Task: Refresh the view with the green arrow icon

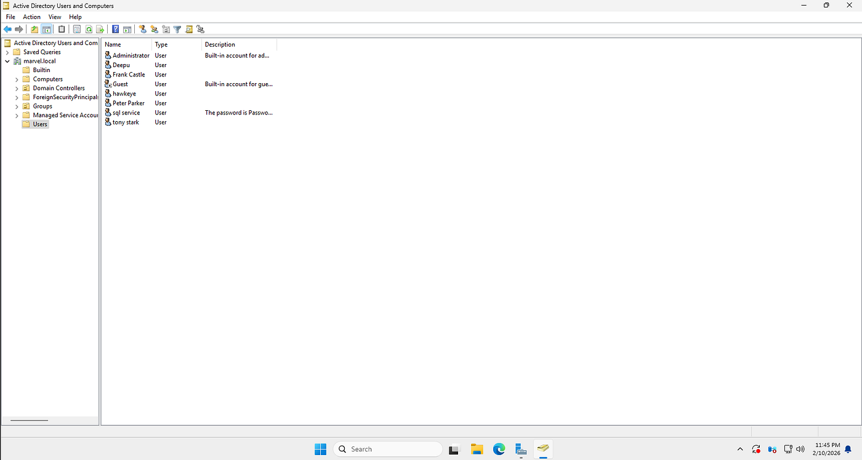Action: 89,29
